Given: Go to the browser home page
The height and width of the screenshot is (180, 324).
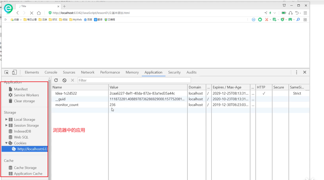Looking at the screenshot, I should [x=39, y=13].
